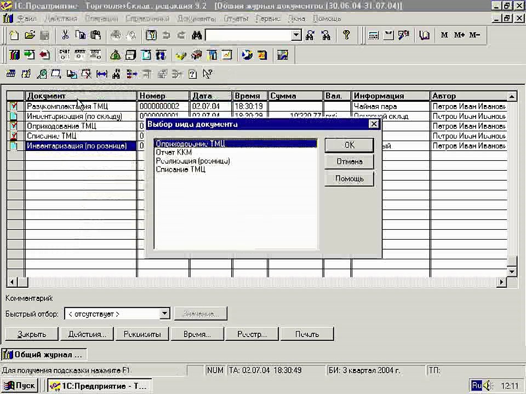Viewport: 526px width, 394px height.
Task: Click the delete-marked row icon in journal toolbar
Action: pos(86,74)
